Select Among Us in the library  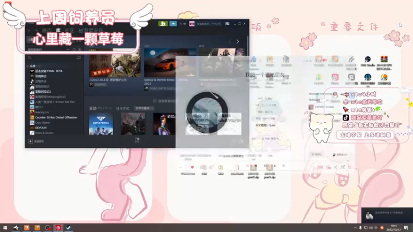click(39, 112)
